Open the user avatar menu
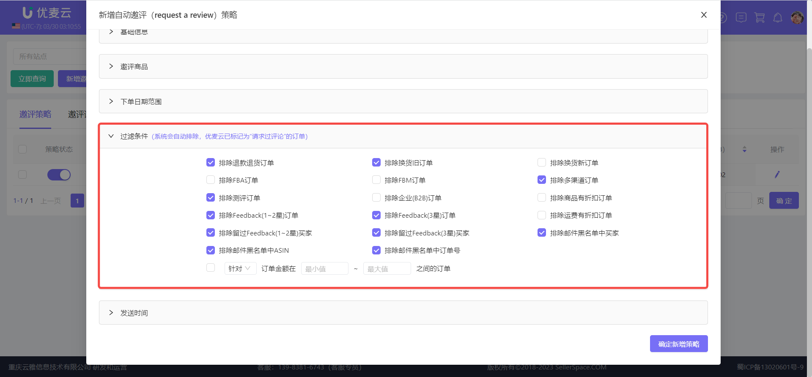Image resolution: width=812 pixels, height=377 pixels. (797, 18)
